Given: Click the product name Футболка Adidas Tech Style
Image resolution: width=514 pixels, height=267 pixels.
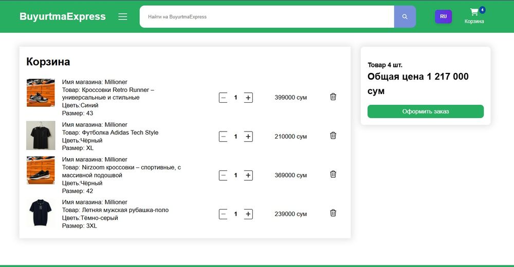Looking at the screenshot, I should coord(120,132).
